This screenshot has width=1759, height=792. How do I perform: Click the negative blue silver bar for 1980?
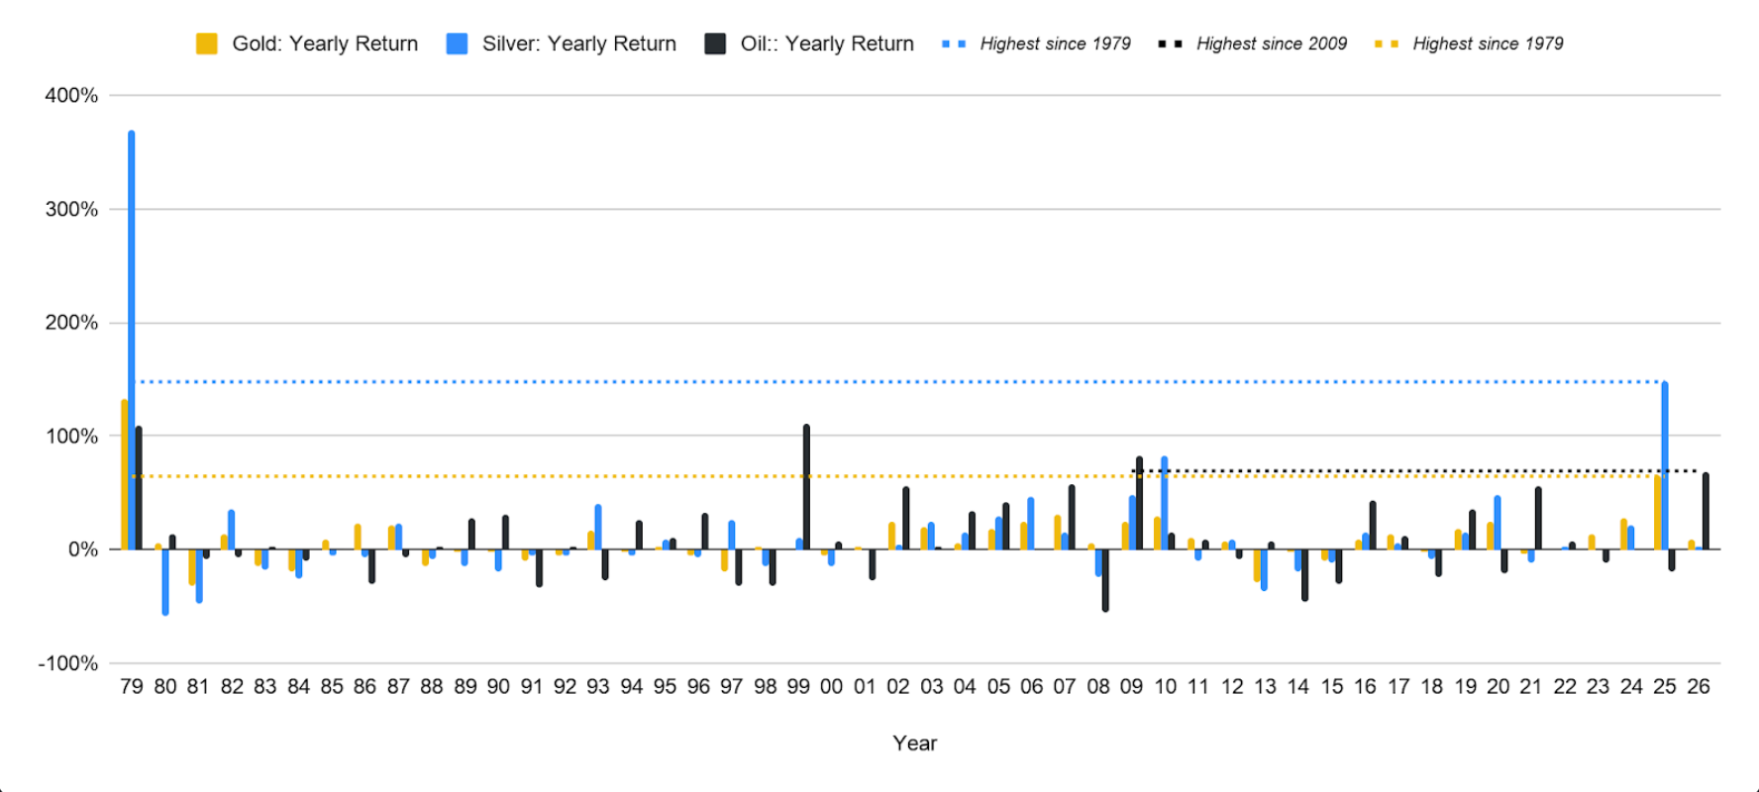pyautogui.click(x=165, y=582)
